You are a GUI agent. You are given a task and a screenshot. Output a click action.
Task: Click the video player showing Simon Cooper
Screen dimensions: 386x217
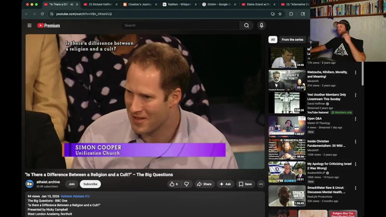click(x=145, y=101)
